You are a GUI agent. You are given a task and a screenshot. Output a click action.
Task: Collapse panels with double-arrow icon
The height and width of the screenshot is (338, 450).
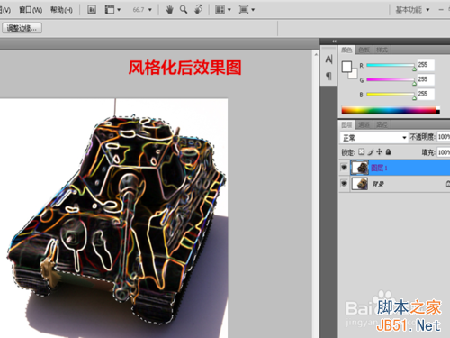click(x=334, y=41)
